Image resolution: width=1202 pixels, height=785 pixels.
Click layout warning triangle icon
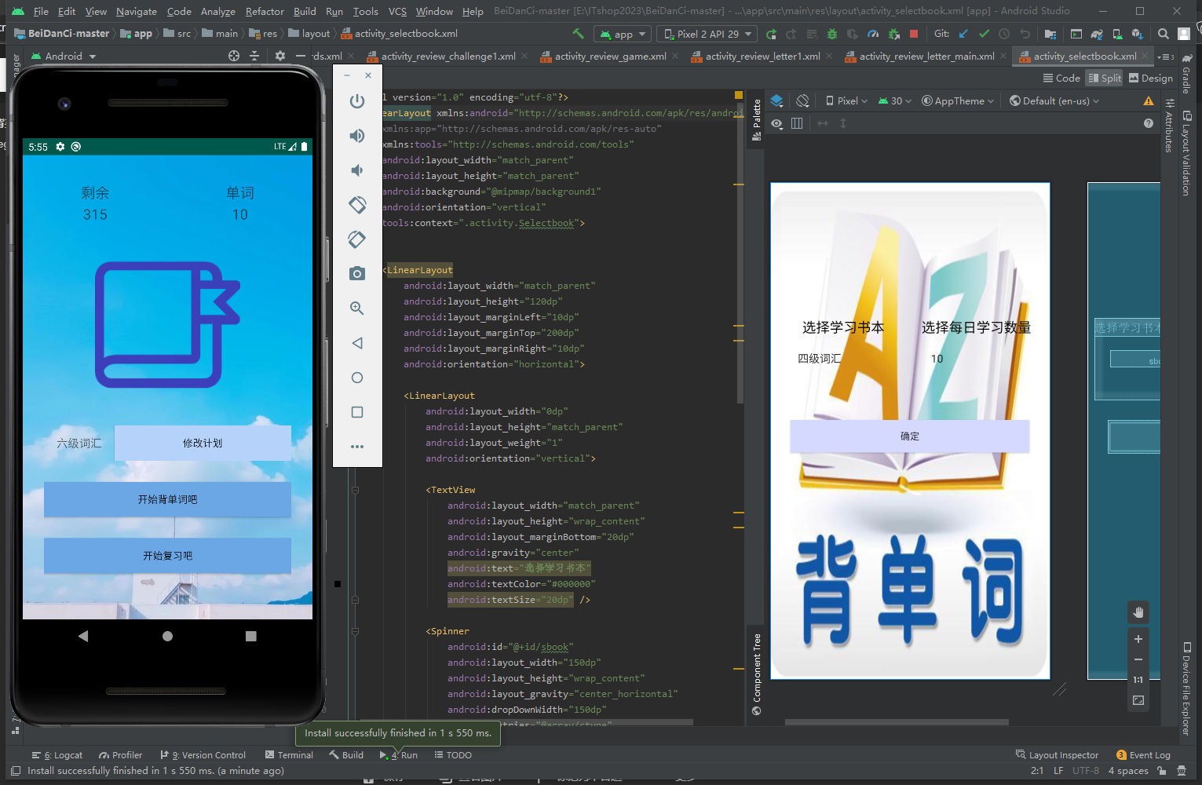pyautogui.click(x=1149, y=100)
